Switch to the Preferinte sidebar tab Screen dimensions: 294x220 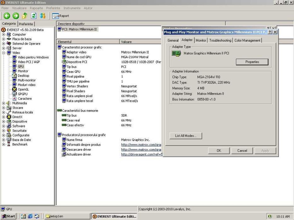pos(26,24)
